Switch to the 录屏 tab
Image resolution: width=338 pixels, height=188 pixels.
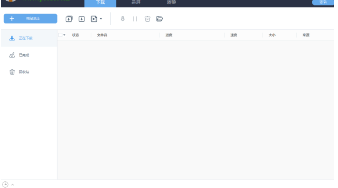coord(136,3)
